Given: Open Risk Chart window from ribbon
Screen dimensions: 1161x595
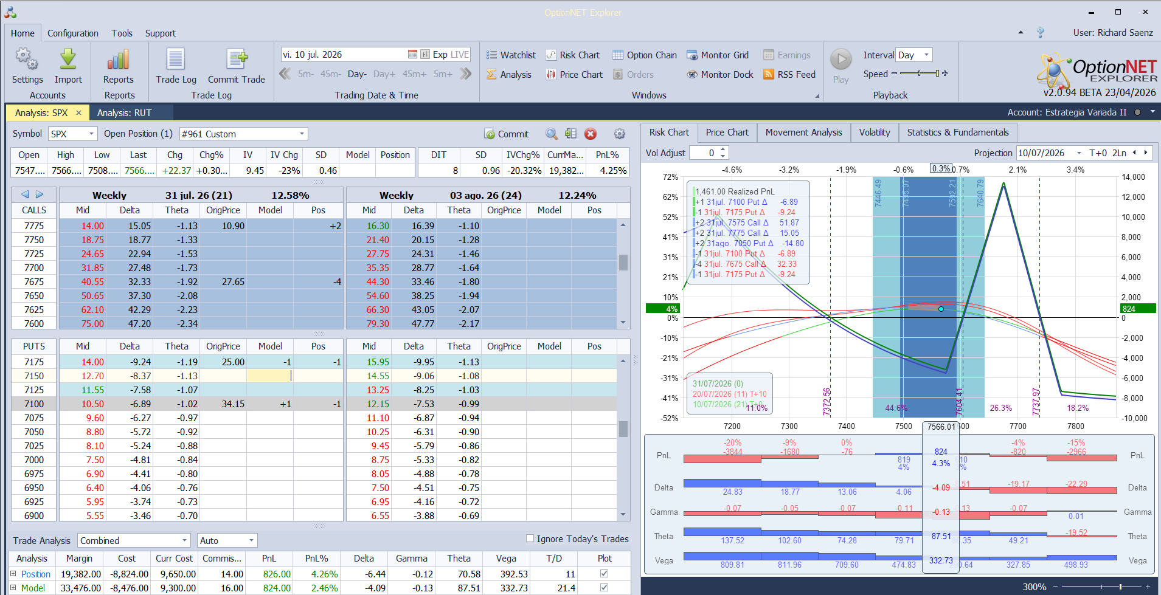Looking at the screenshot, I should (572, 55).
